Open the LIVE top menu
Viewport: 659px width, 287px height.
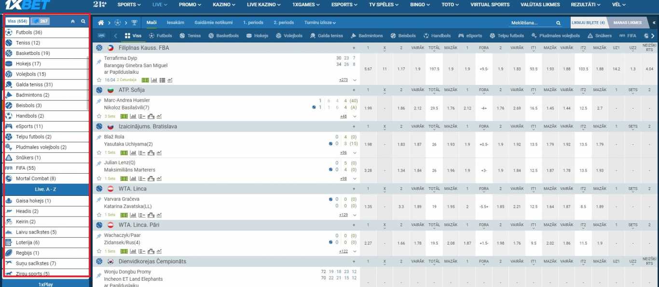159,4
